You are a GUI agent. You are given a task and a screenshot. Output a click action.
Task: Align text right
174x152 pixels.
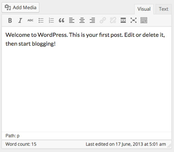click(92, 20)
